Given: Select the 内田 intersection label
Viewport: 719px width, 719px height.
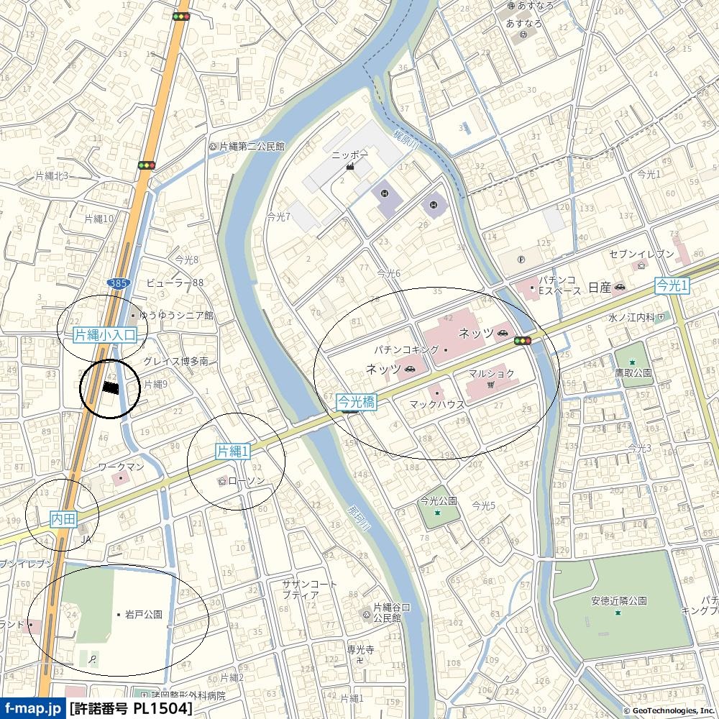Looking at the screenshot, I should [x=63, y=519].
